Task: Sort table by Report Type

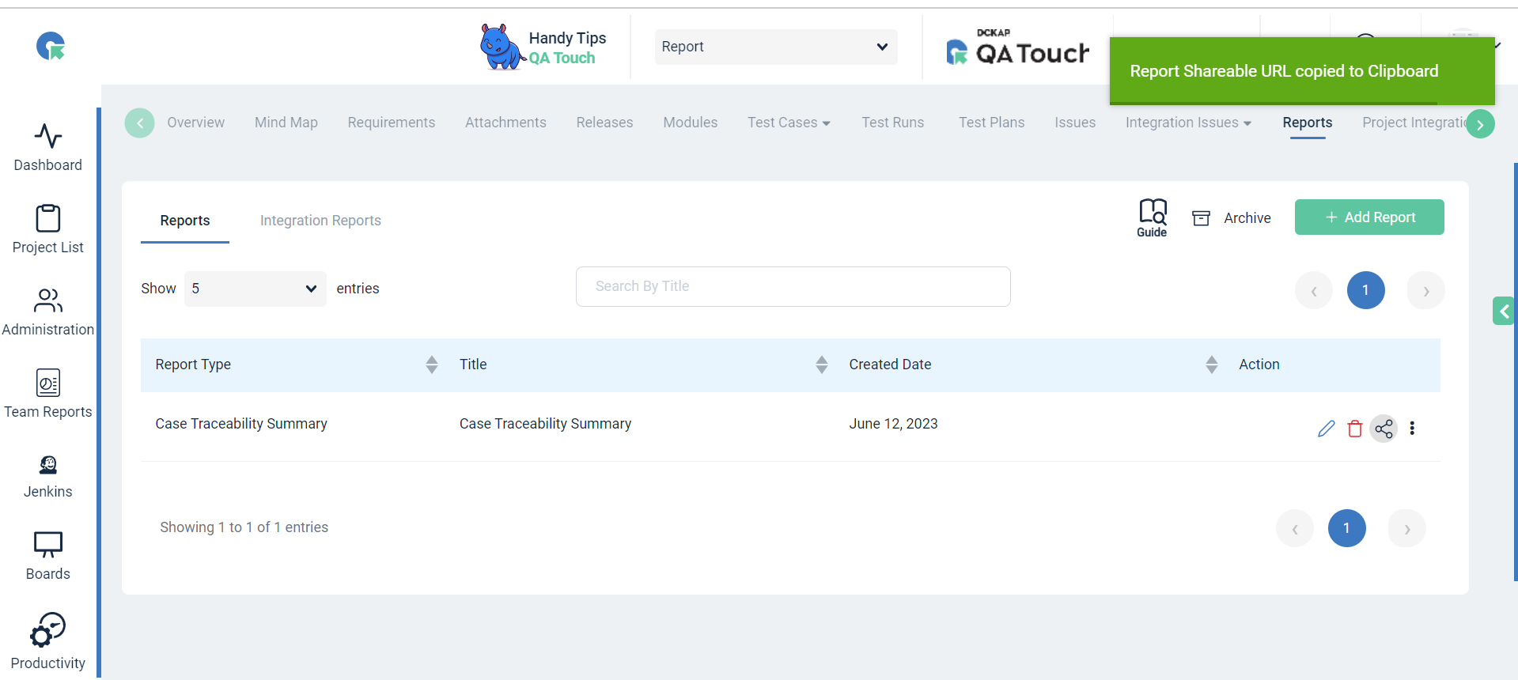Action: [432, 365]
